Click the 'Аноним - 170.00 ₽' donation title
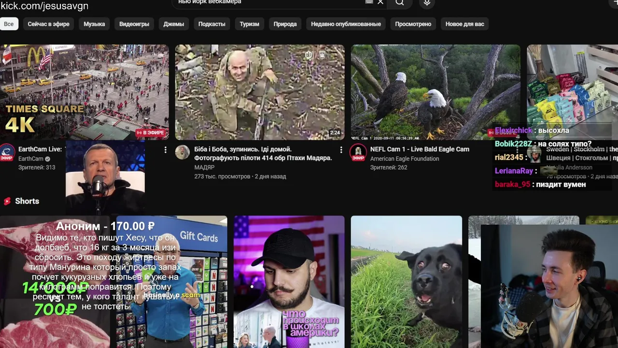 pyautogui.click(x=105, y=226)
